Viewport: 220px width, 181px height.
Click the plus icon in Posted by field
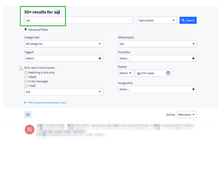[194, 58]
